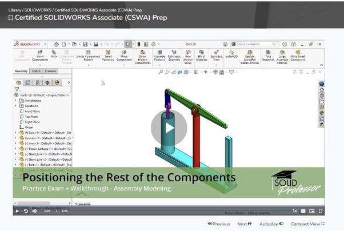This screenshot has width=344, height=231.
Task: Click Take Snapshot tool
Action: click(268, 56)
